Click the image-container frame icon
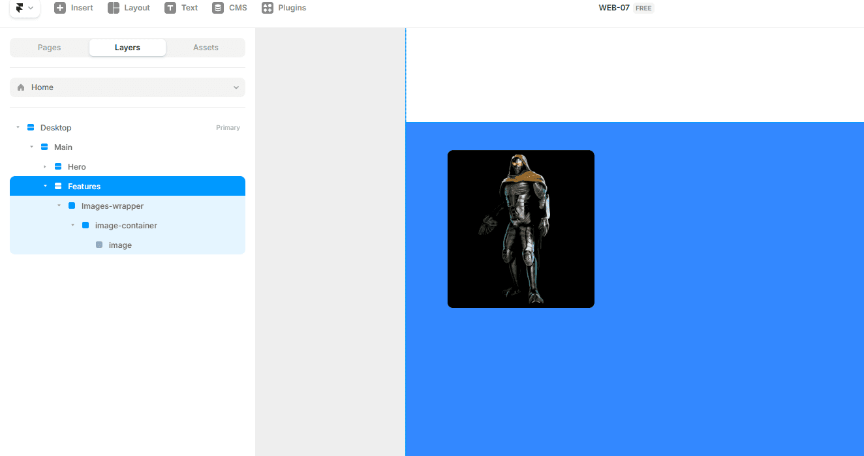The image size is (864, 456). point(85,226)
